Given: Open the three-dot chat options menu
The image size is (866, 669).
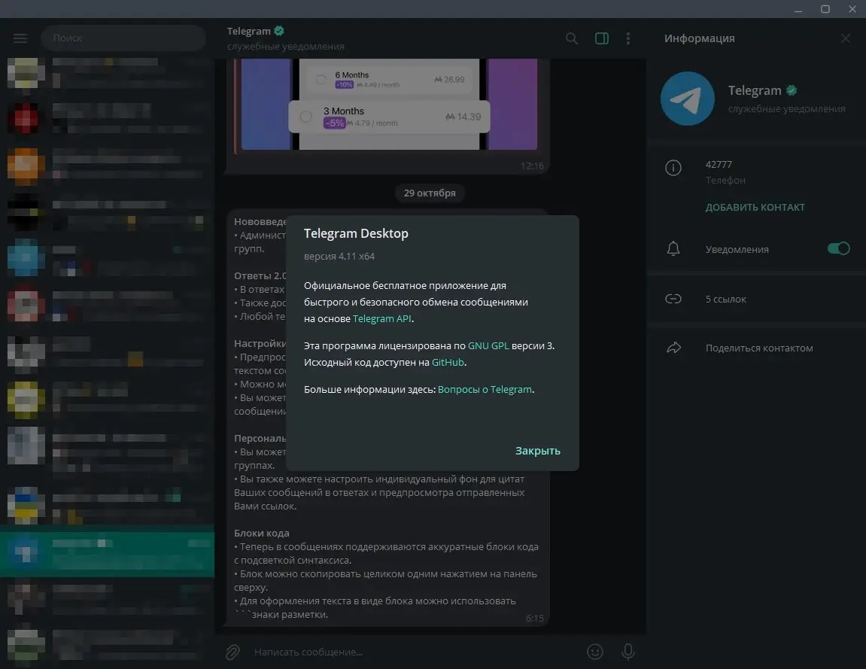Looking at the screenshot, I should pyautogui.click(x=628, y=38).
